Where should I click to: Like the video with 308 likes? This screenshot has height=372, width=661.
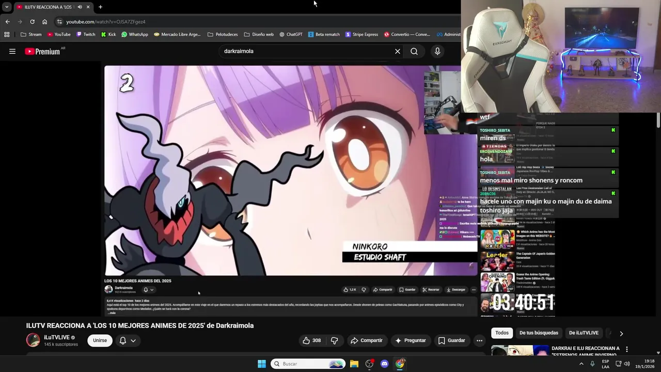[x=311, y=340]
